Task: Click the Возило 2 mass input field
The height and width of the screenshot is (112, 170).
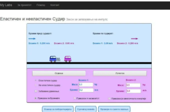Action: tap(133, 85)
